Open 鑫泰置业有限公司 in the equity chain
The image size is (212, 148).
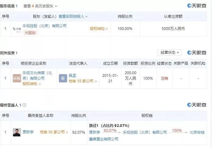click(104, 139)
